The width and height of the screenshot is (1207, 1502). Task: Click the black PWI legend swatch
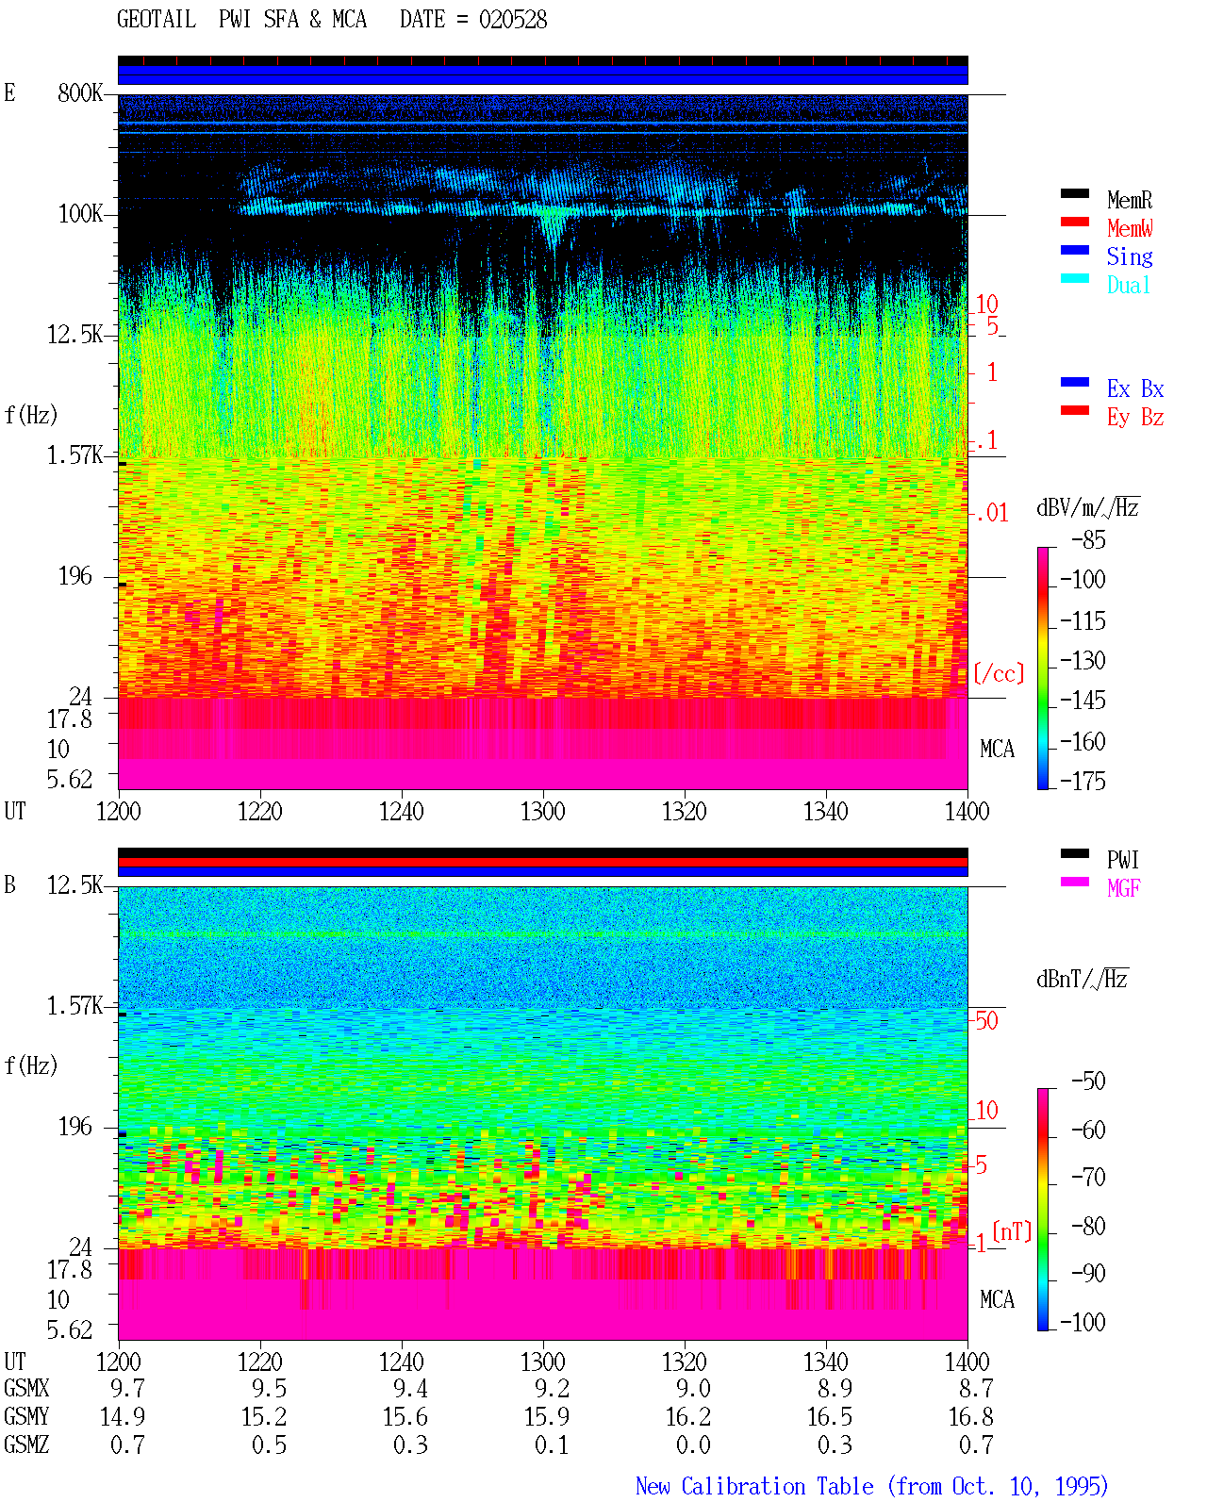pos(1075,853)
